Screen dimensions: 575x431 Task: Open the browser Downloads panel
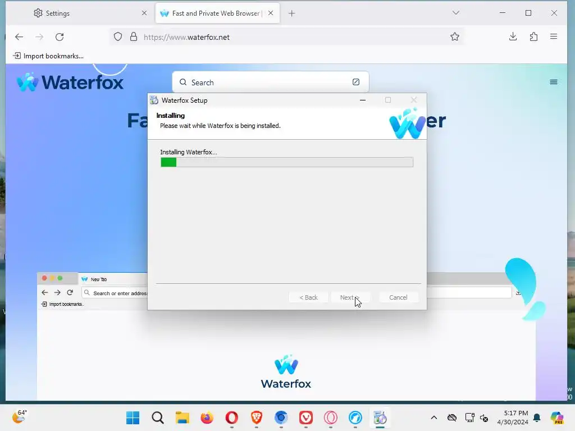(x=513, y=36)
